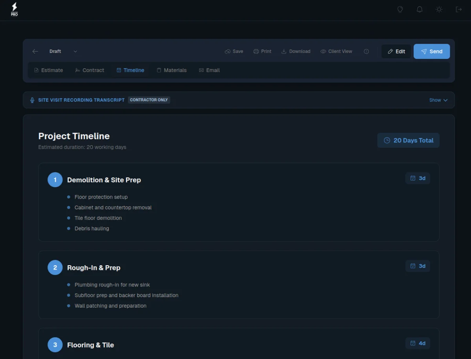The width and height of the screenshot is (471, 359).
Task: Click the 4d badge on Flooring & Tile
Action: coord(418,343)
